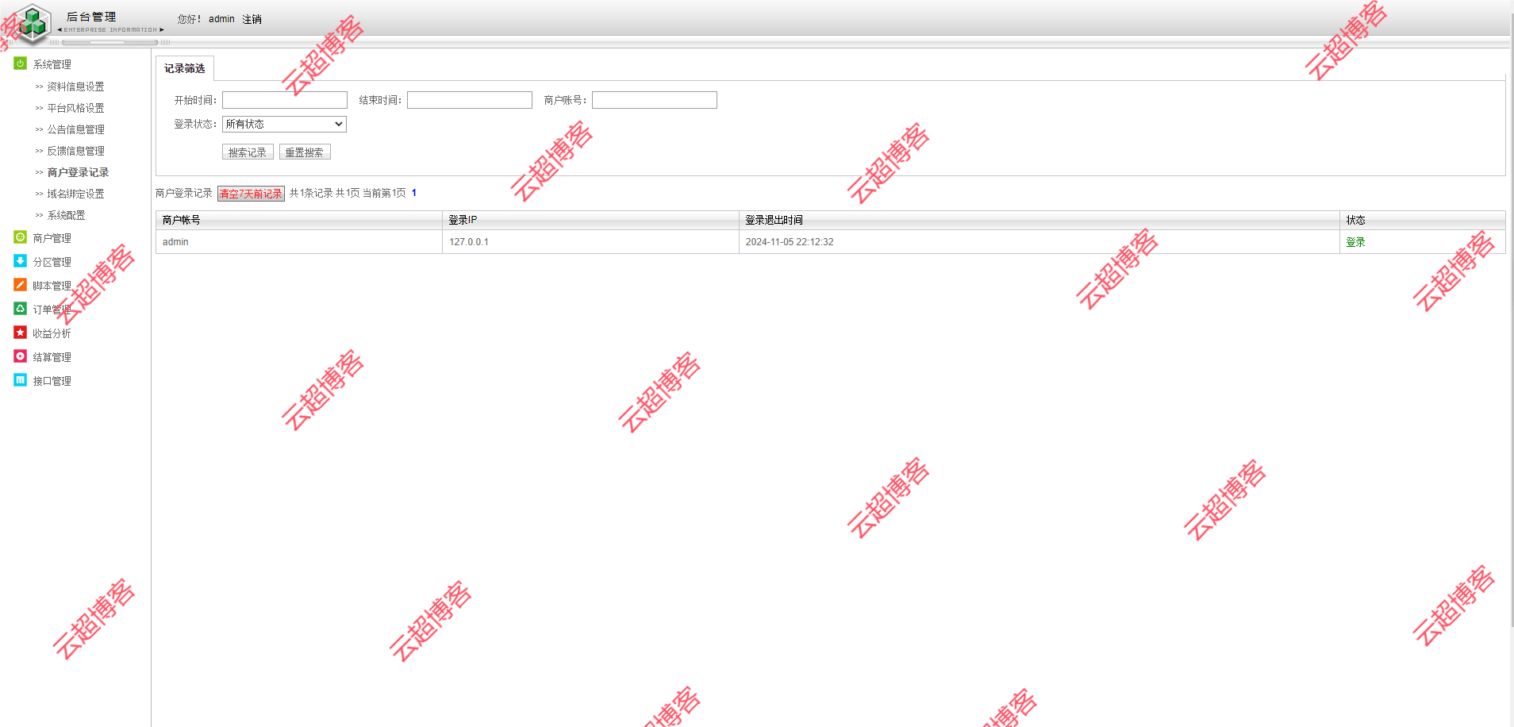
Task: Click the 商户帐号 column header
Action: (299, 220)
